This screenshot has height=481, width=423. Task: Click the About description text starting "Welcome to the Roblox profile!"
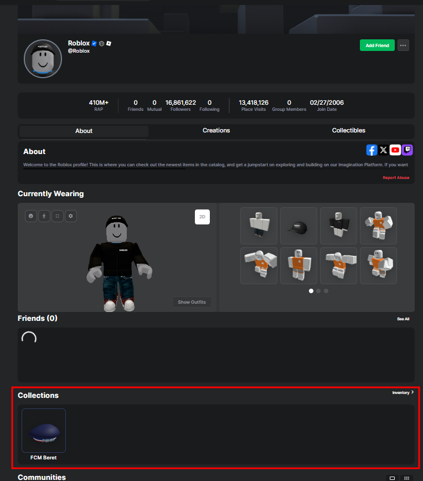click(215, 165)
